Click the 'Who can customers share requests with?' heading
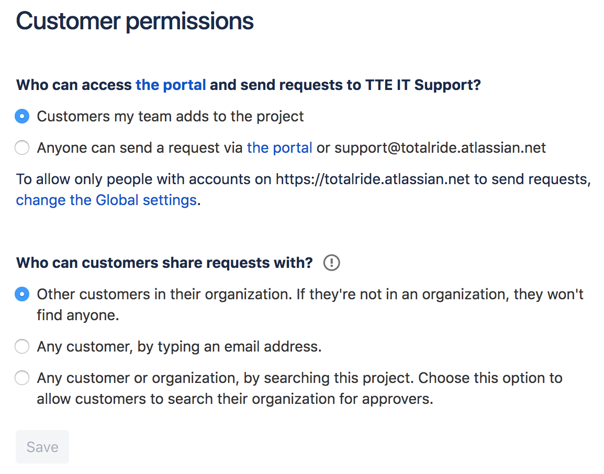 click(164, 263)
